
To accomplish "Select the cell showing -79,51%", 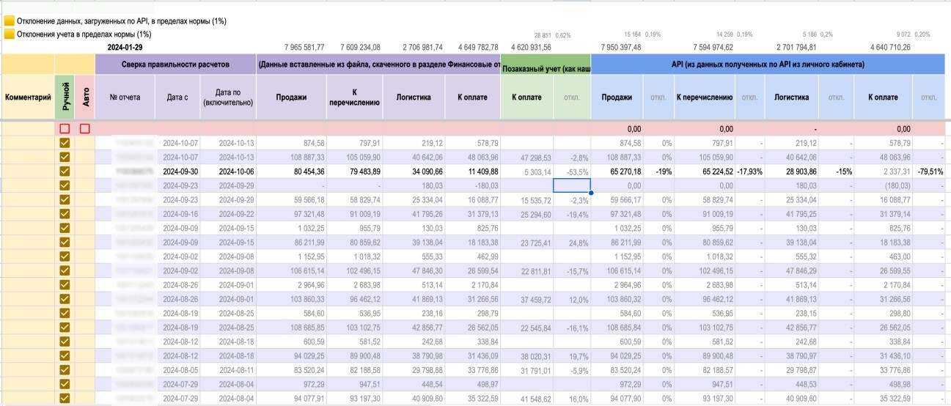I will (x=929, y=171).
